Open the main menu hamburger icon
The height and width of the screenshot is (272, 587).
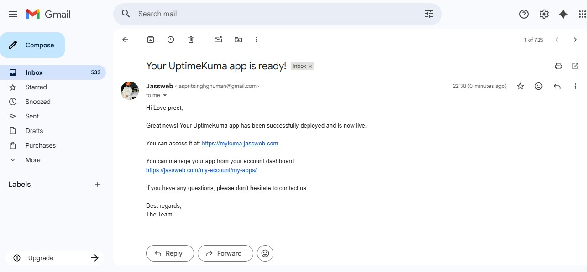(x=13, y=14)
